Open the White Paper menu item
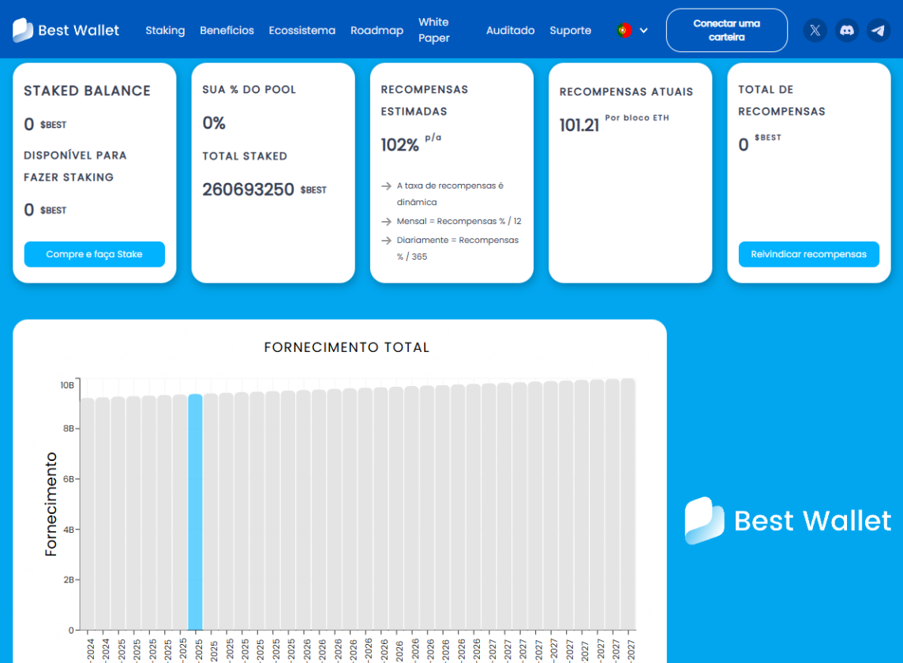This screenshot has width=903, height=663. pos(433,30)
